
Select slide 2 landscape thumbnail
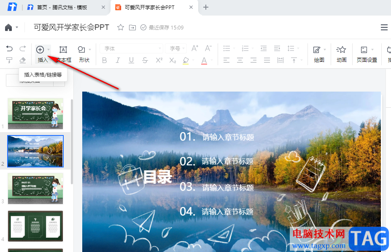(35, 151)
